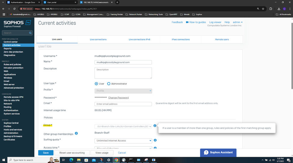This screenshot has height=163, width=293.
Task: Reload the page with the refresh icon
Action: (14, 9)
